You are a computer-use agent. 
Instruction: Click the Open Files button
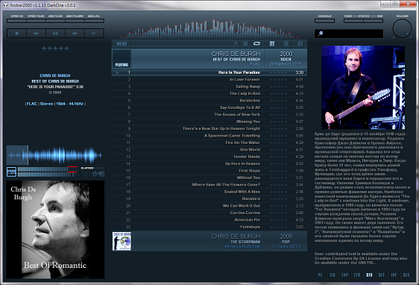(36, 21)
